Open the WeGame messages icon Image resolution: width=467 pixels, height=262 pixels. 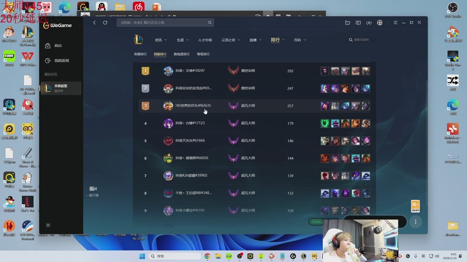(x=358, y=23)
